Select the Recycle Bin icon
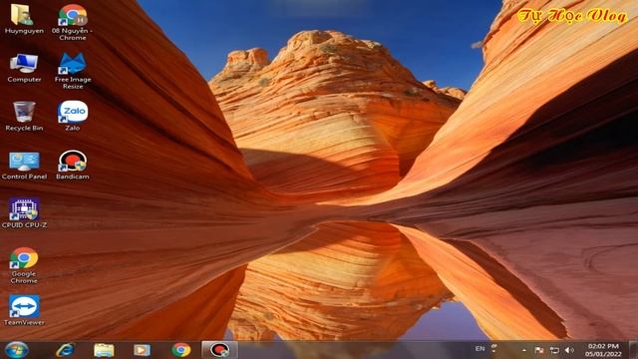Viewport: 638px width, 359px height. tap(24, 116)
